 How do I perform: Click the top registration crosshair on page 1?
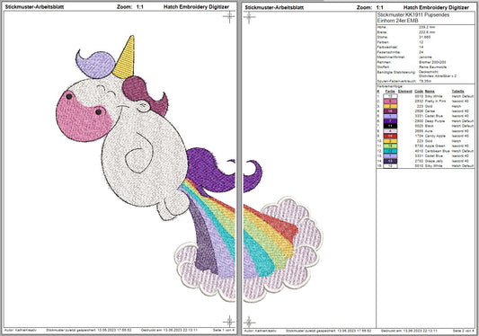(x=229, y=17)
